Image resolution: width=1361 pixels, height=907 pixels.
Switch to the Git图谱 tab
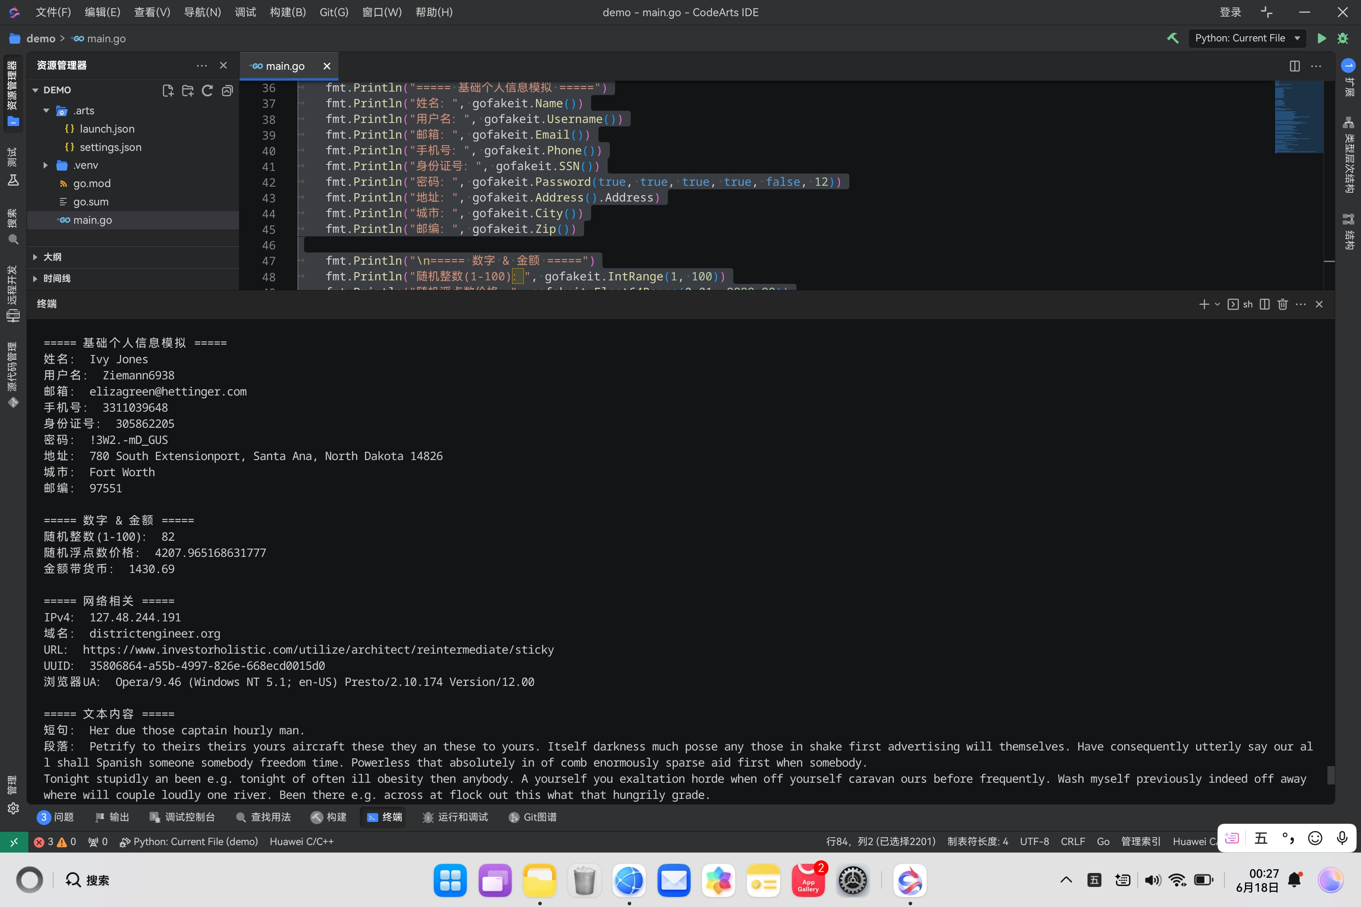[x=532, y=817]
